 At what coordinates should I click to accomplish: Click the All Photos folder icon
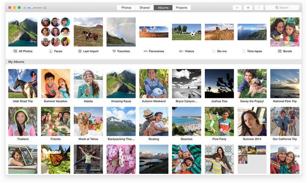point(15,51)
